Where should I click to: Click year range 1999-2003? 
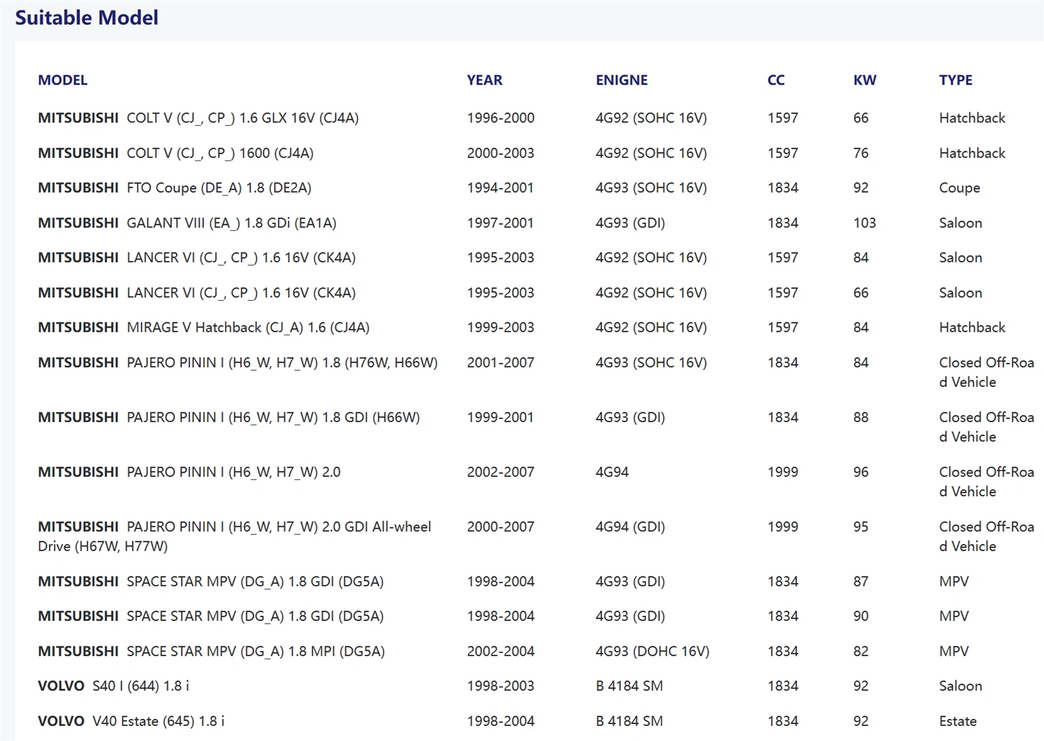point(500,327)
